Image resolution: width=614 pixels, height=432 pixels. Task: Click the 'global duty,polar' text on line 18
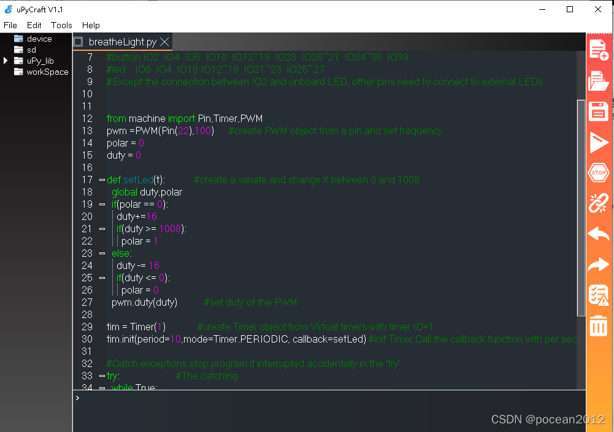click(x=147, y=192)
